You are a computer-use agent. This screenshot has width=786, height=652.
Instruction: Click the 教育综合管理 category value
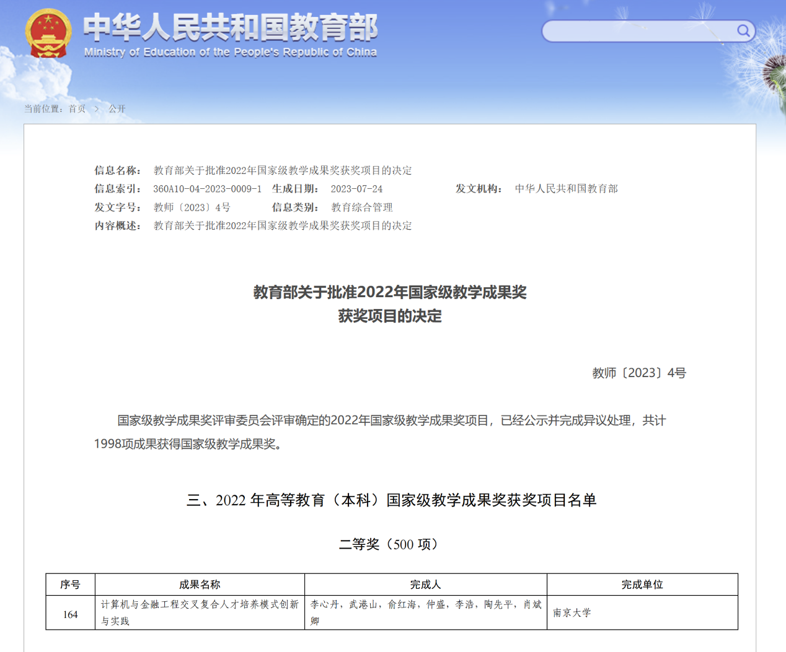pyautogui.click(x=362, y=207)
